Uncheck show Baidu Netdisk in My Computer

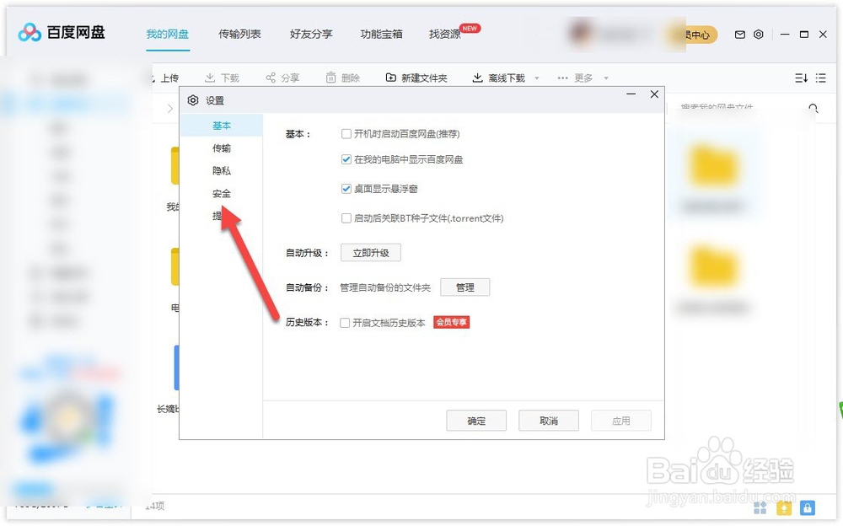tap(346, 159)
